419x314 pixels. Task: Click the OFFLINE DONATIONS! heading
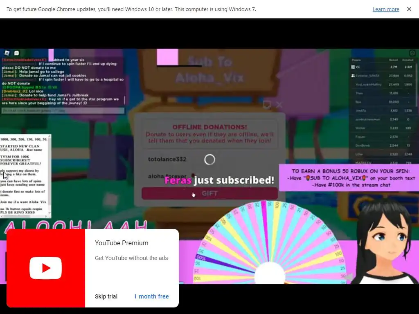pyautogui.click(x=210, y=127)
